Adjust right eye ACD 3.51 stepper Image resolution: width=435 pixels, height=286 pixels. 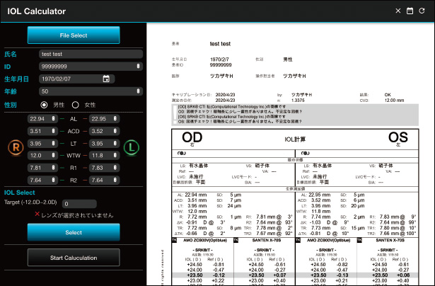53,131
